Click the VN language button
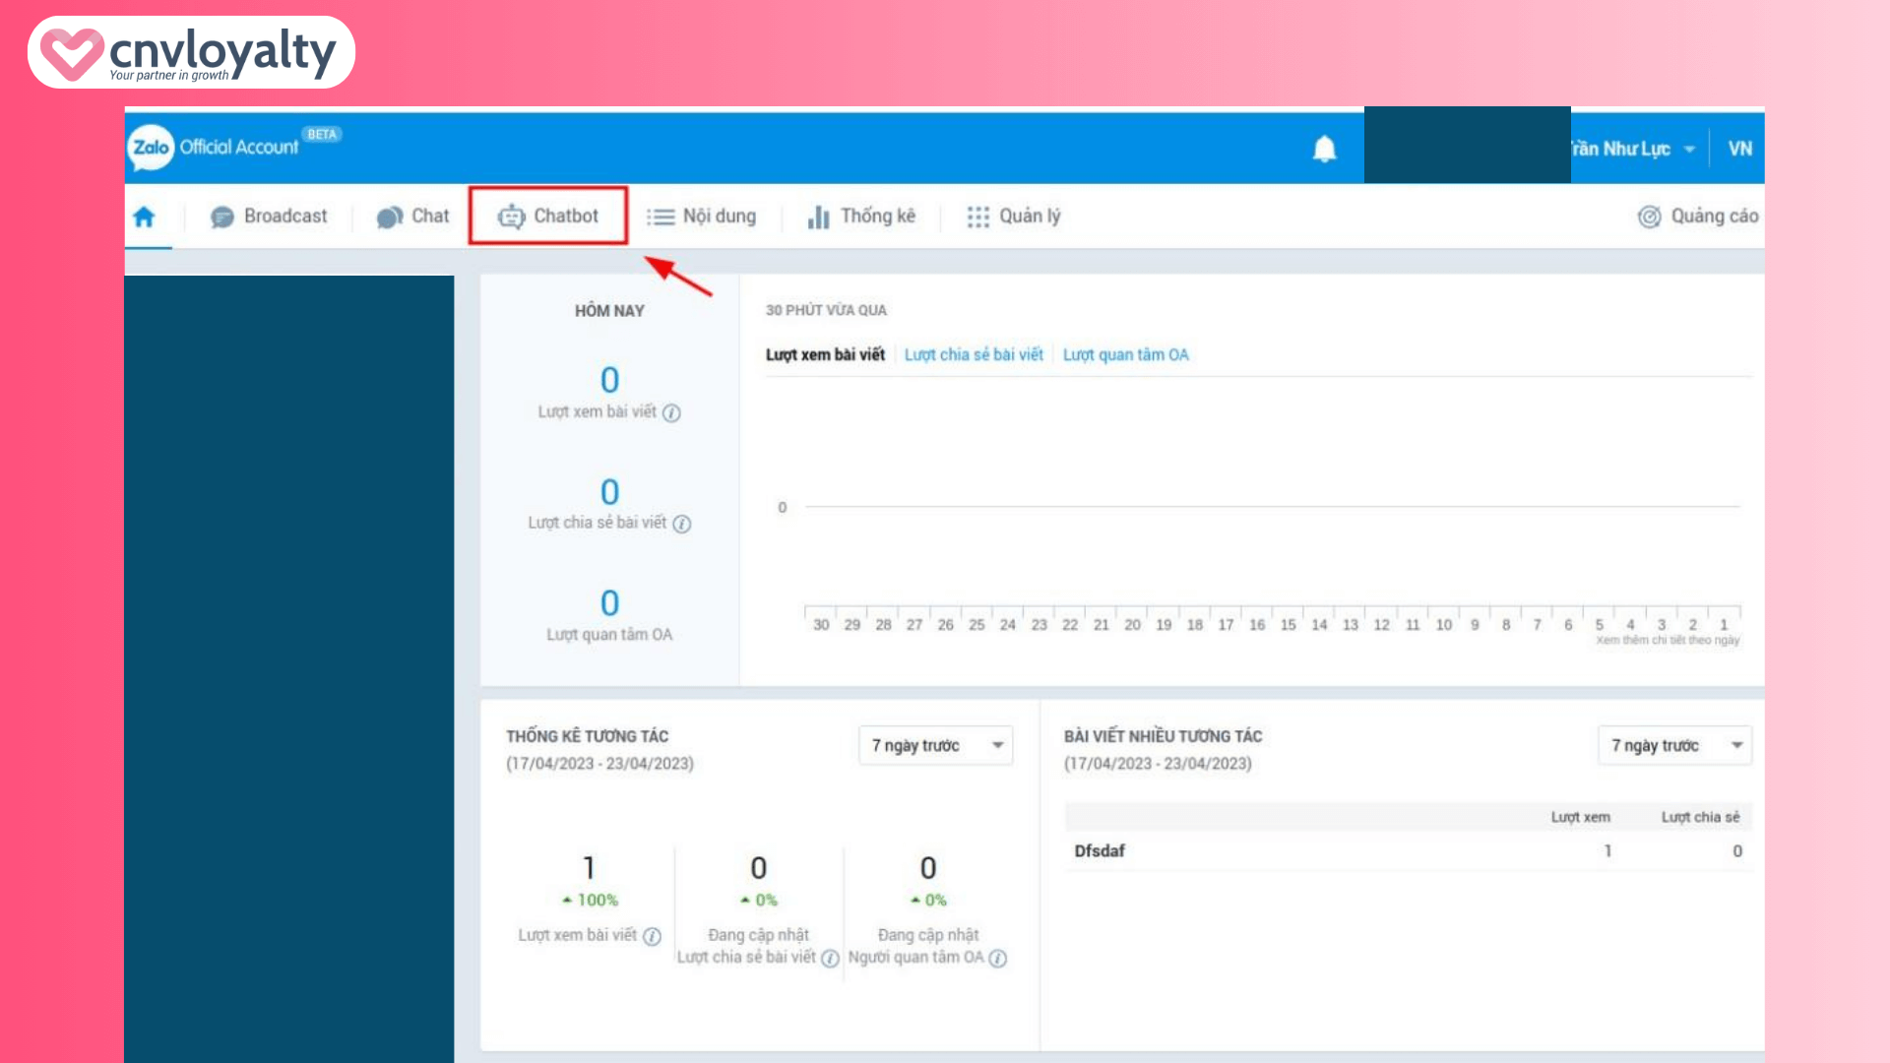 click(1740, 148)
